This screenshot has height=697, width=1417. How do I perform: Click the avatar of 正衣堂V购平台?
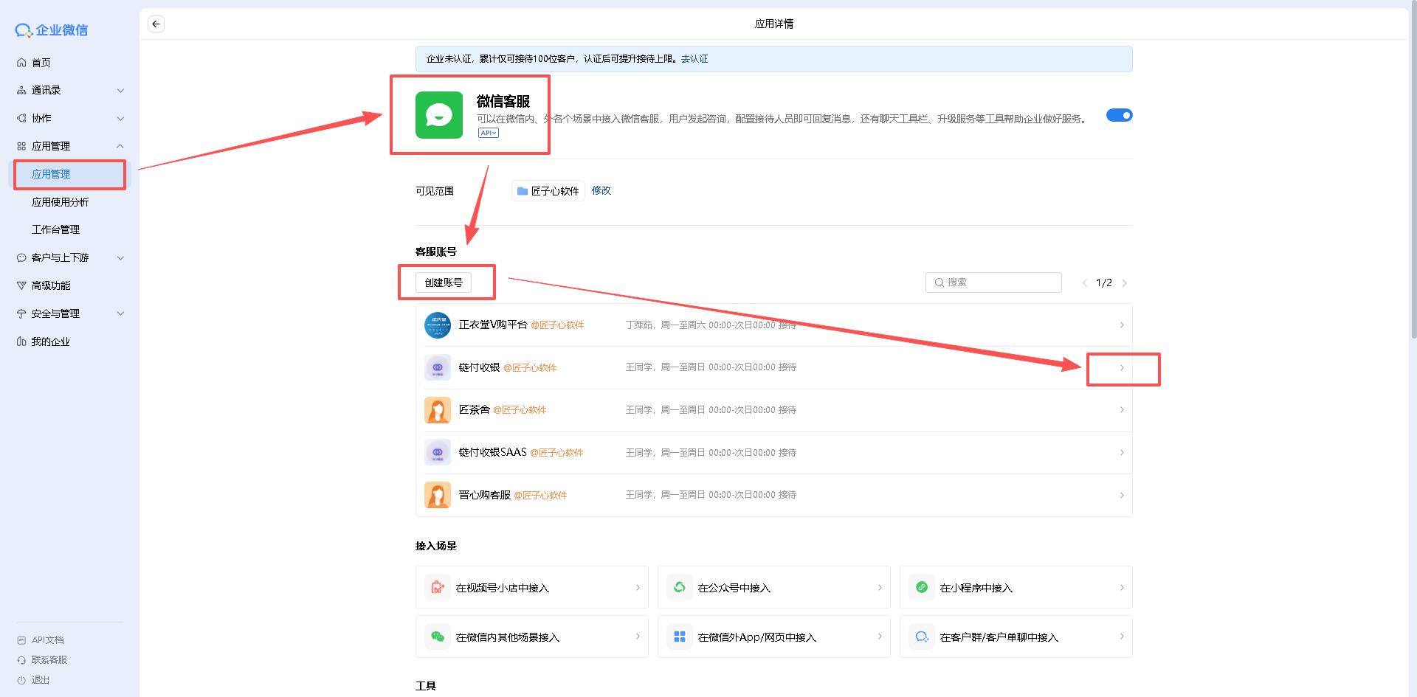438,325
